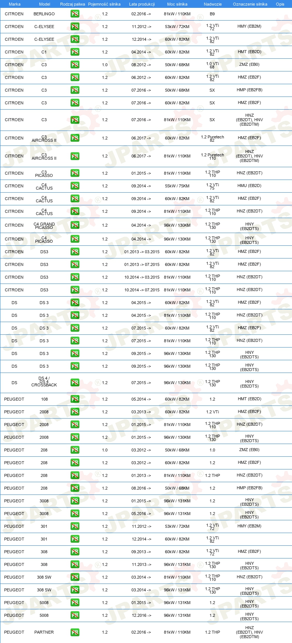Click the Lata produkcji column header
This screenshot has width=292, height=643.
click(142, 4)
